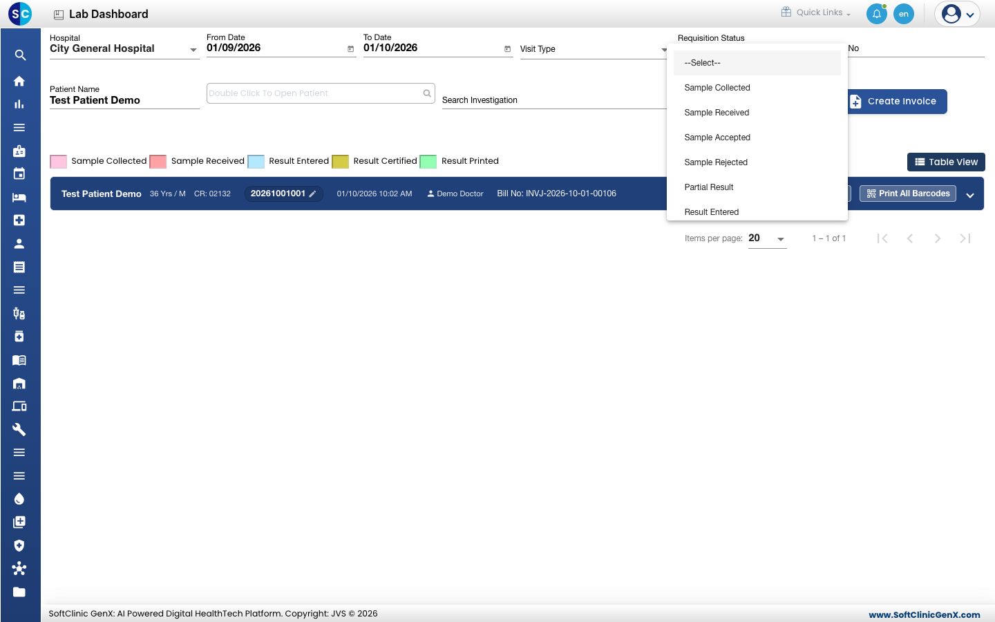This screenshot has height=622, width=995.
Task: Click the Create Invoice button
Action: point(896,102)
